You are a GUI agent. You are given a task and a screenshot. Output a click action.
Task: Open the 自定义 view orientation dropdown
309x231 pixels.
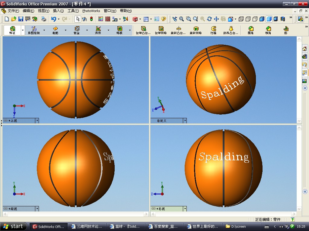pyautogui.click(x=185, y=121)
